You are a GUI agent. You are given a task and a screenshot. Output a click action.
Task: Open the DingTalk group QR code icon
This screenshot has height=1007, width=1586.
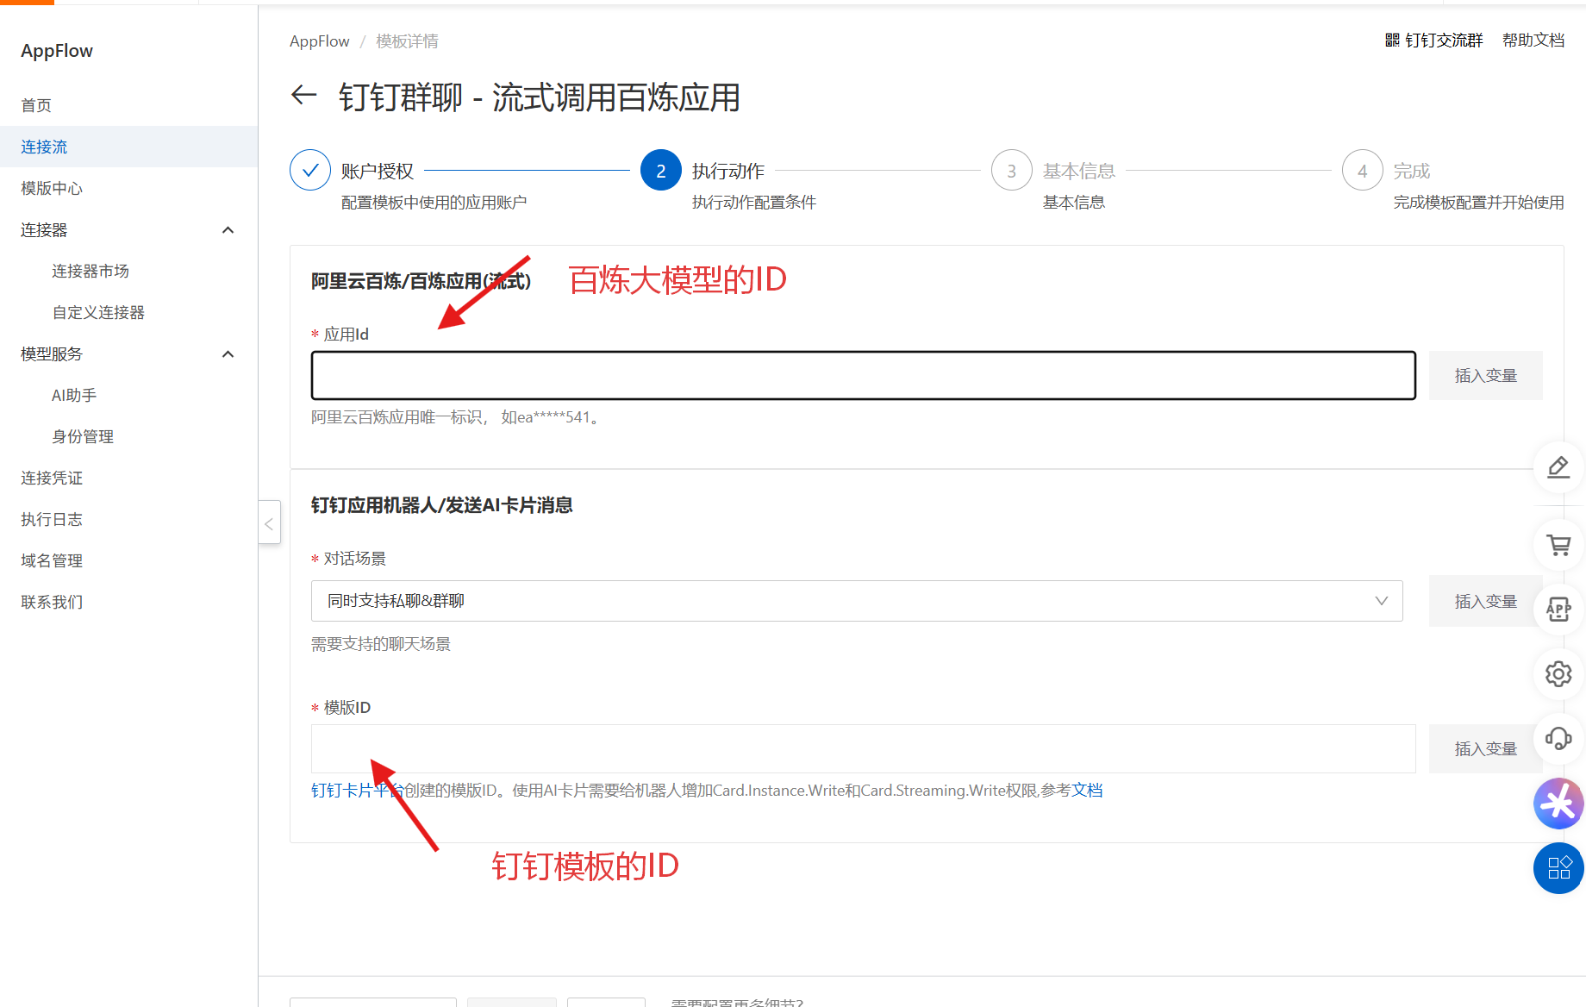1392,41
